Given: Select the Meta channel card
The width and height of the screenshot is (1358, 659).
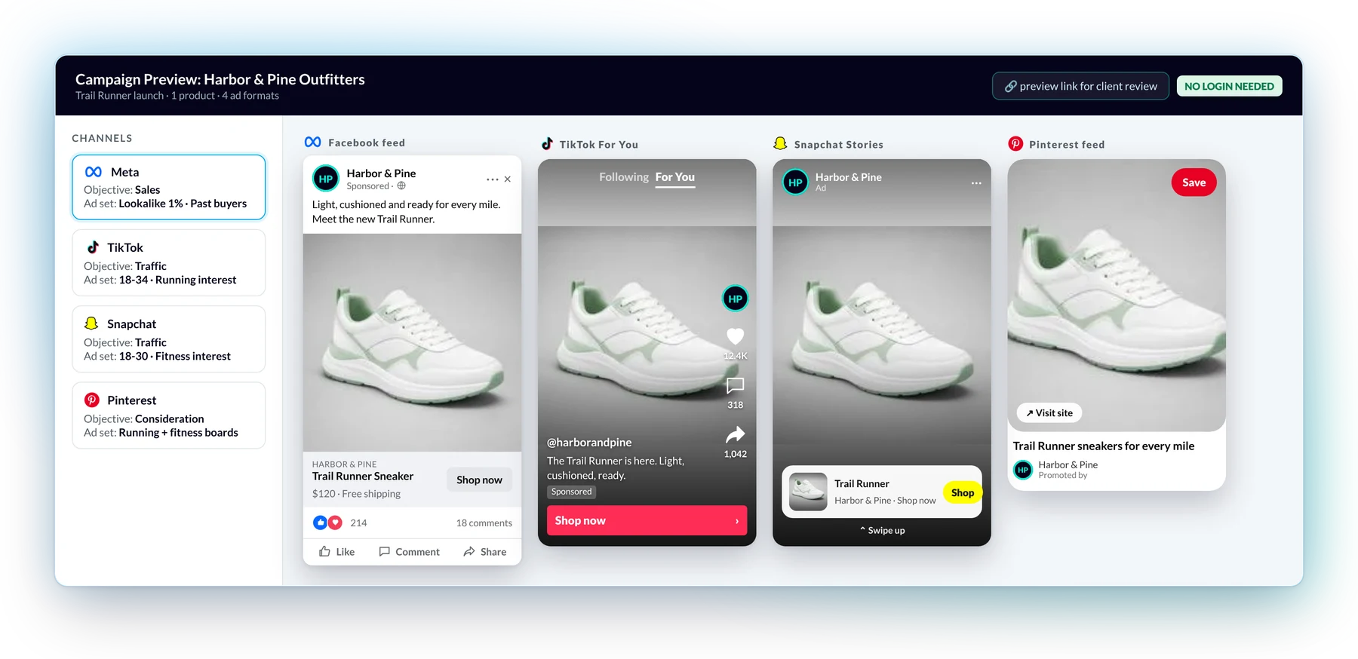Looking at the screenshot, I should click(x=169, y=188).
